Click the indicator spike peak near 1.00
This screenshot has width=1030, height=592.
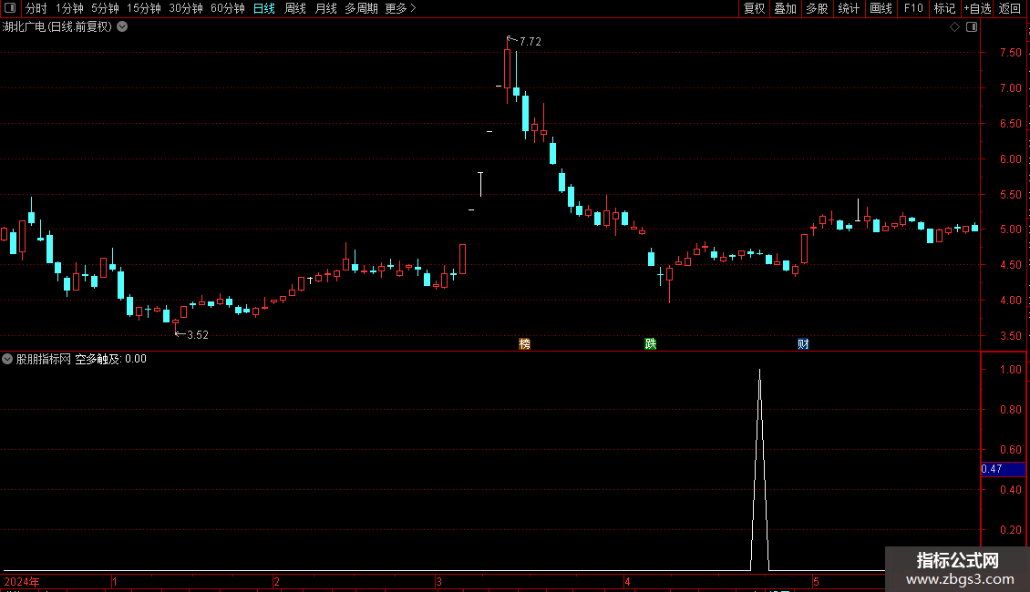[x=760, y=372]
